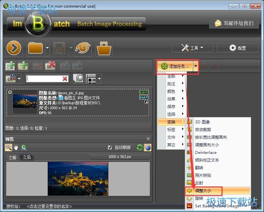Click the move image up icon

coord(65,66)
